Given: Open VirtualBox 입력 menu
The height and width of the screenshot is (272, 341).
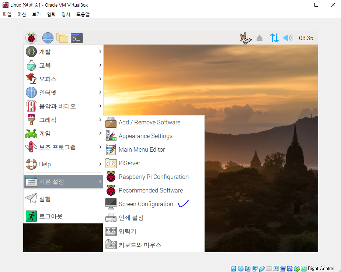Looking at the screenshot, I should tap(51, 14).
